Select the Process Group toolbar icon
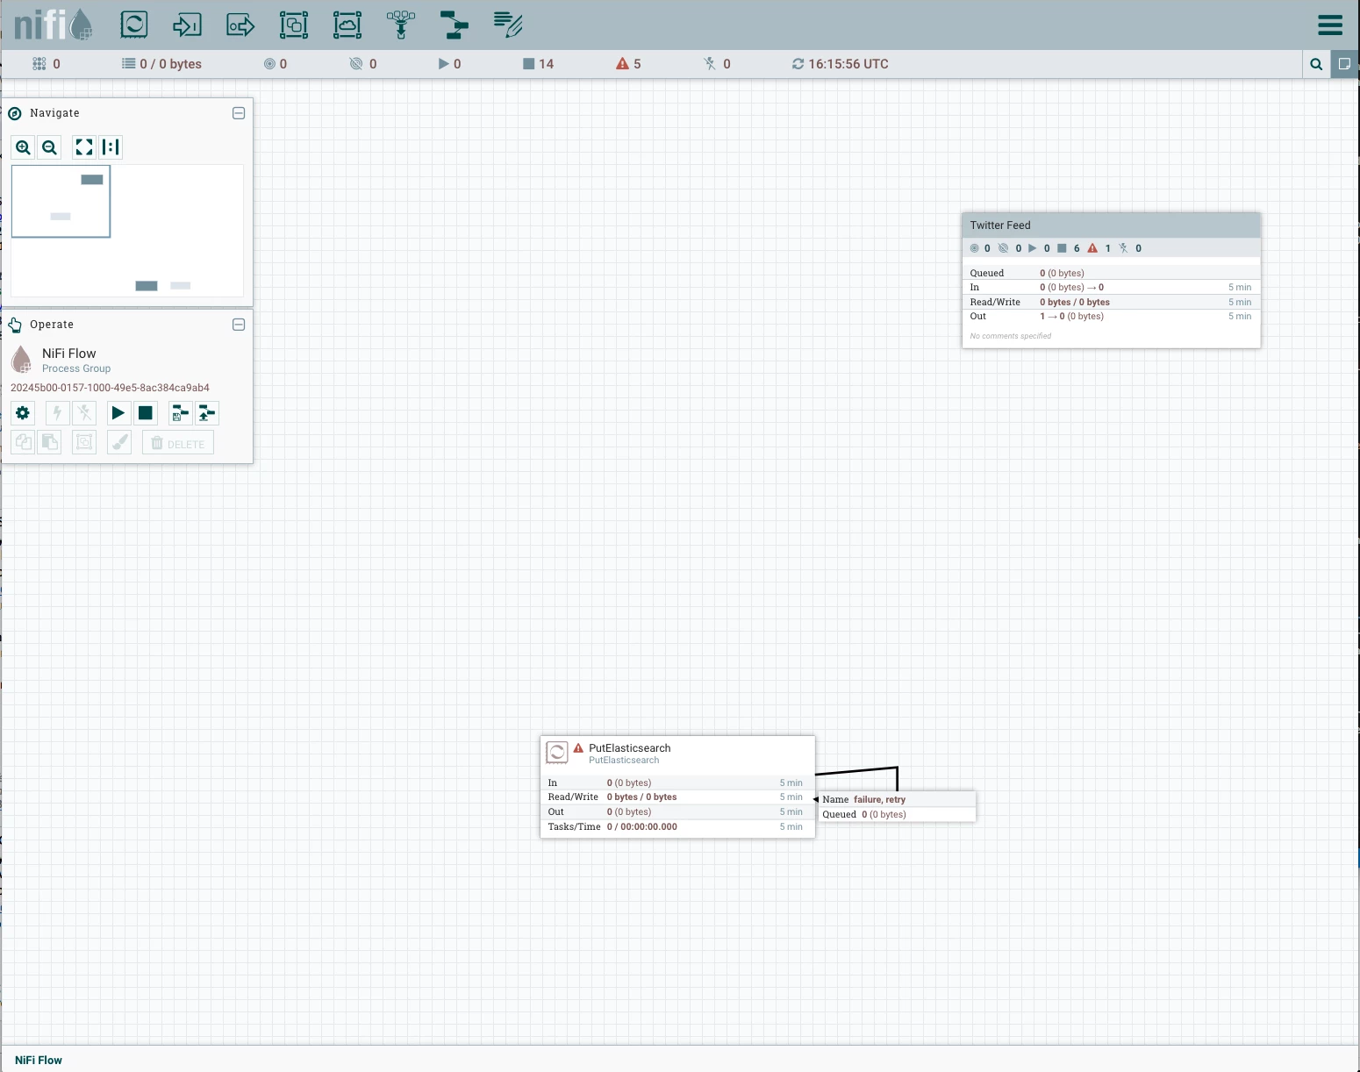 pos(294,25)
